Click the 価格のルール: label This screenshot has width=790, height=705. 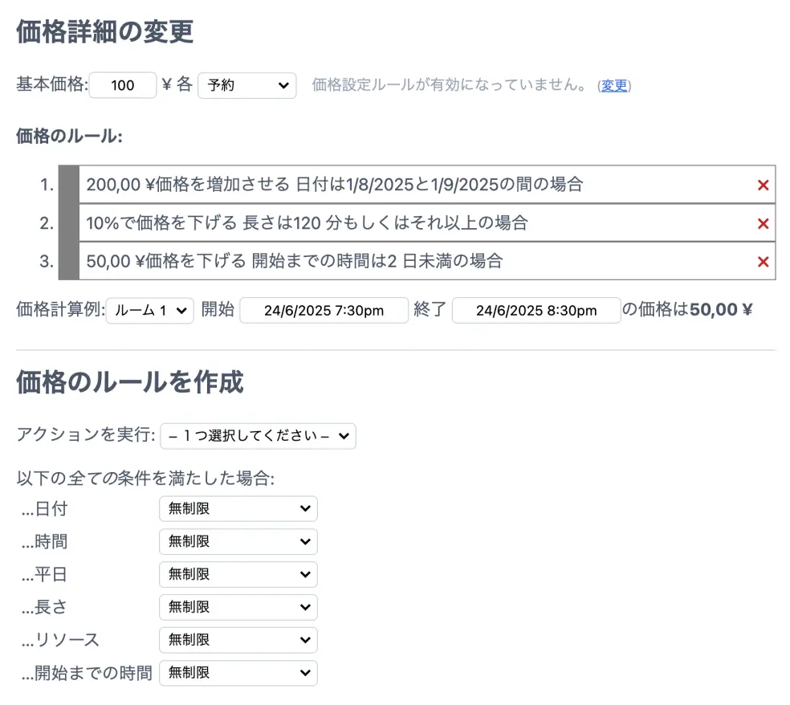[x=69, y=136]
